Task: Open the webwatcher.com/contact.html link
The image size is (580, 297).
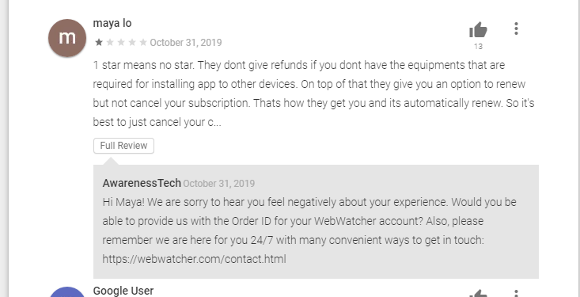Action: tap(194, 259)
